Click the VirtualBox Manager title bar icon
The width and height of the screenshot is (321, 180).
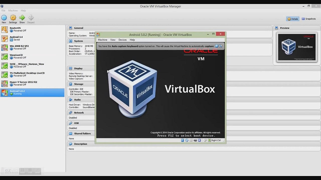tap(2, 6)
